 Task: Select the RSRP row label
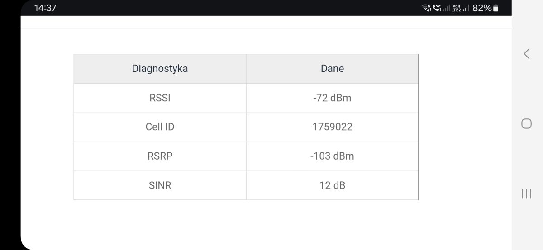pos(160,156)
